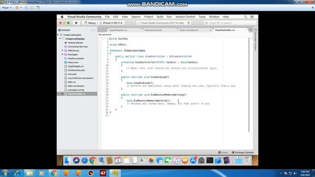315x177 pixels.
Task: Click the Run (play) button in Visual Studio
Action: pyautogui.click(x=76, y=23)
